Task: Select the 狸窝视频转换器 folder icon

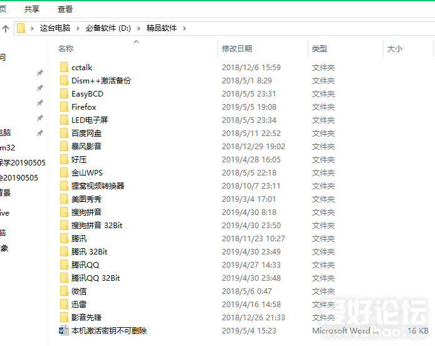Action: pyautogui.click(x=64, y=186)
